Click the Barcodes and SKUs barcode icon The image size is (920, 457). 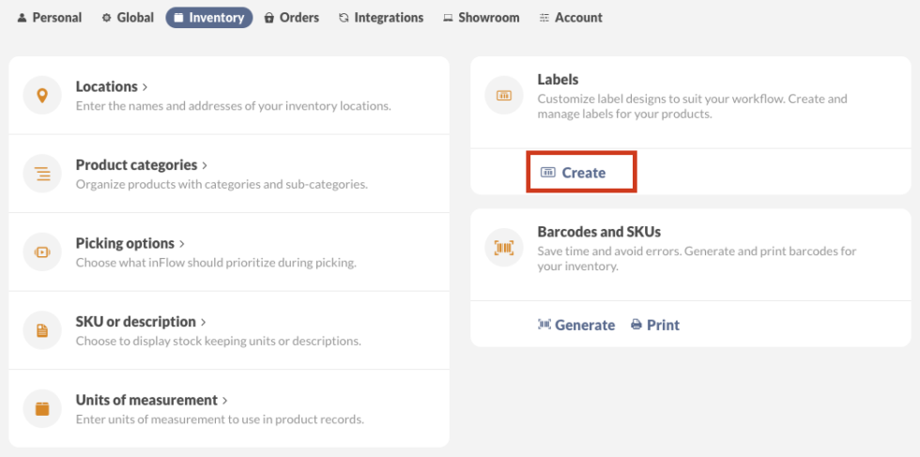(x=504, y=248)
